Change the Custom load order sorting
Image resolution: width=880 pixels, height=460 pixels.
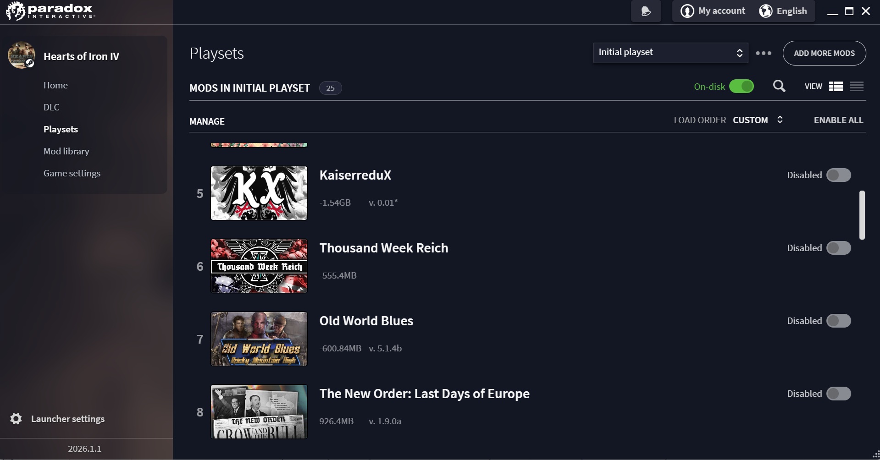coord(758,120)
